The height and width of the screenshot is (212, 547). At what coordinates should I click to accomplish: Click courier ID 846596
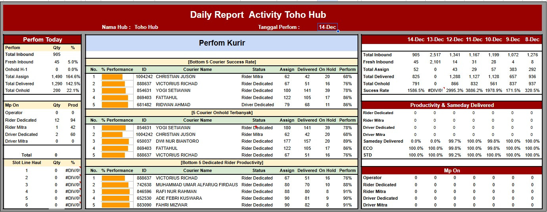[144, 191]
